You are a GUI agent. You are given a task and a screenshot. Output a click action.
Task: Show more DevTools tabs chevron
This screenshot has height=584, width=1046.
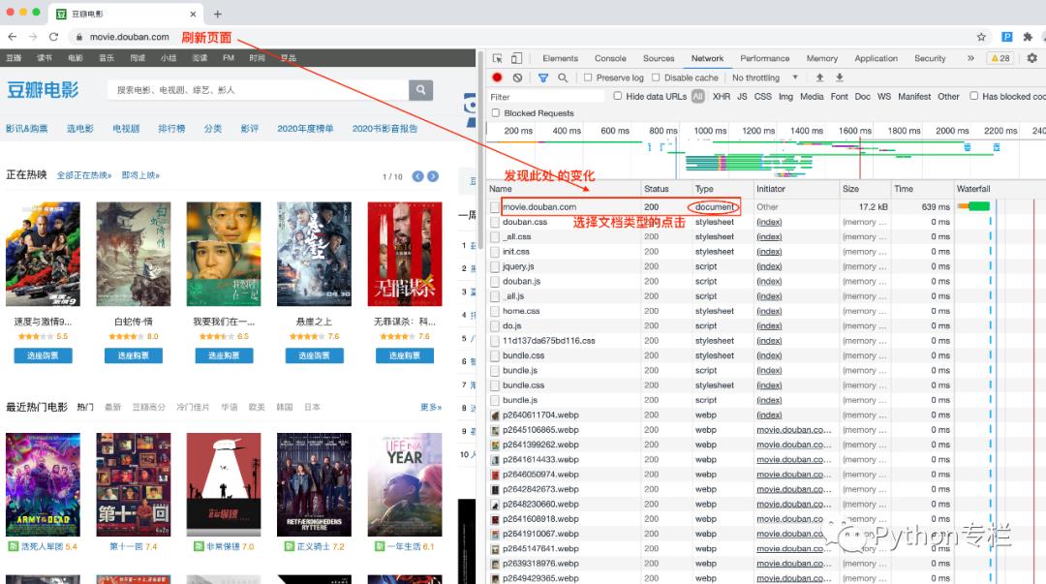[x=970, y=58]
